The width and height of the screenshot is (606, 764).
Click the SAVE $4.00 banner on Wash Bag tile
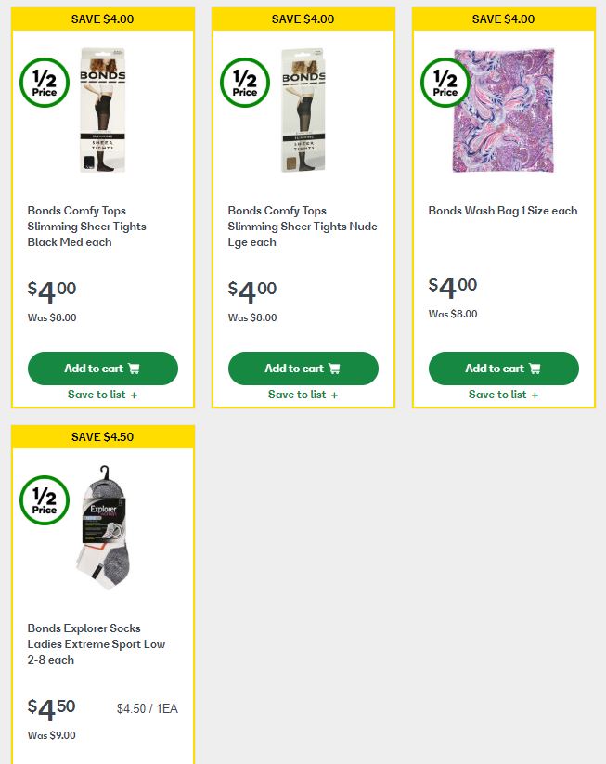tap(503, 19)
